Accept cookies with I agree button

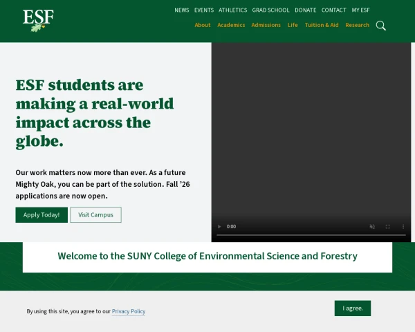point(353,308)
